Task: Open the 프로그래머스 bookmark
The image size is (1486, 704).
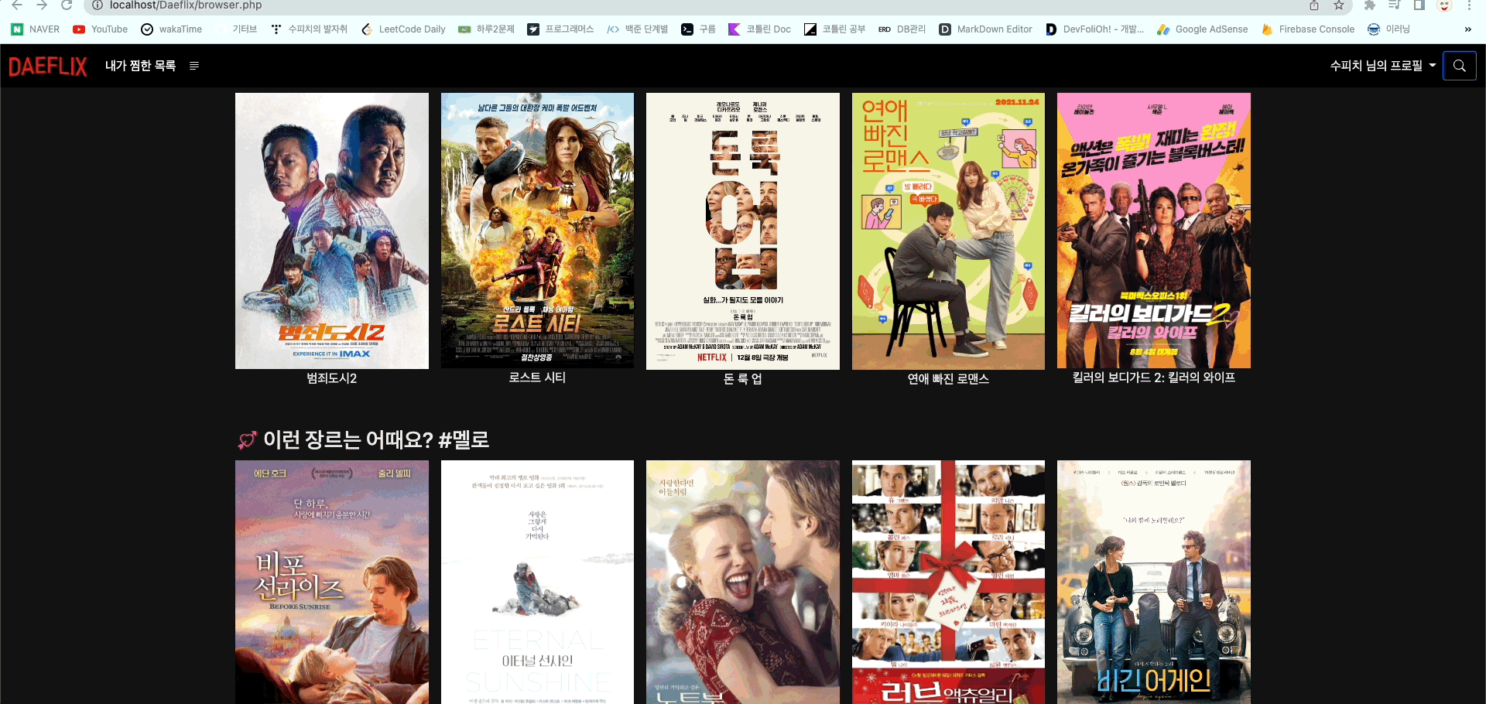Action: point(560,29)
